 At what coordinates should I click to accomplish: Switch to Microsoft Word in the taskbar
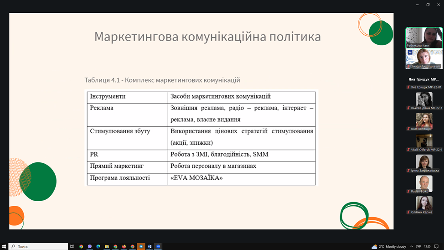tap(150, 246)
